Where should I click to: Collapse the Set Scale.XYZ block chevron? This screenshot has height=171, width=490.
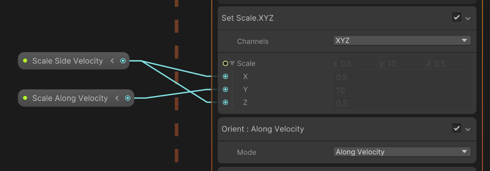click(468, 18)
